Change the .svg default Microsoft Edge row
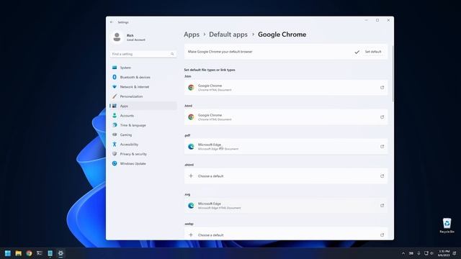The image size is (461, 259). point(286,206)
